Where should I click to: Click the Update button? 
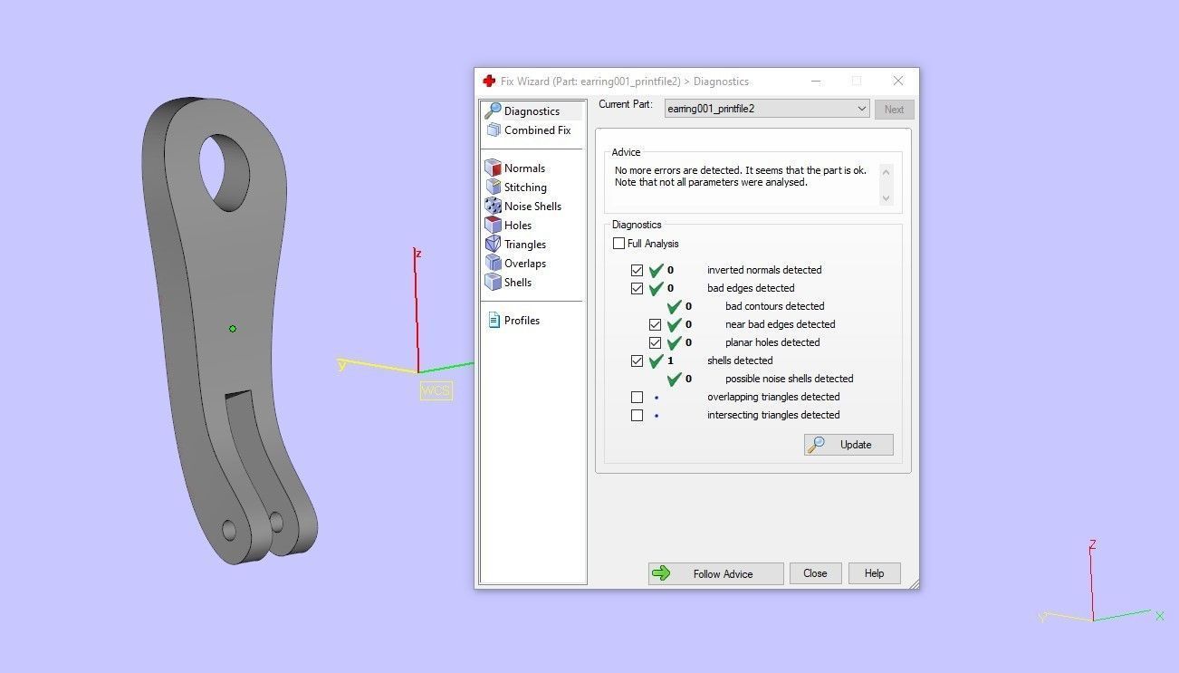click(x=848, y=445)
